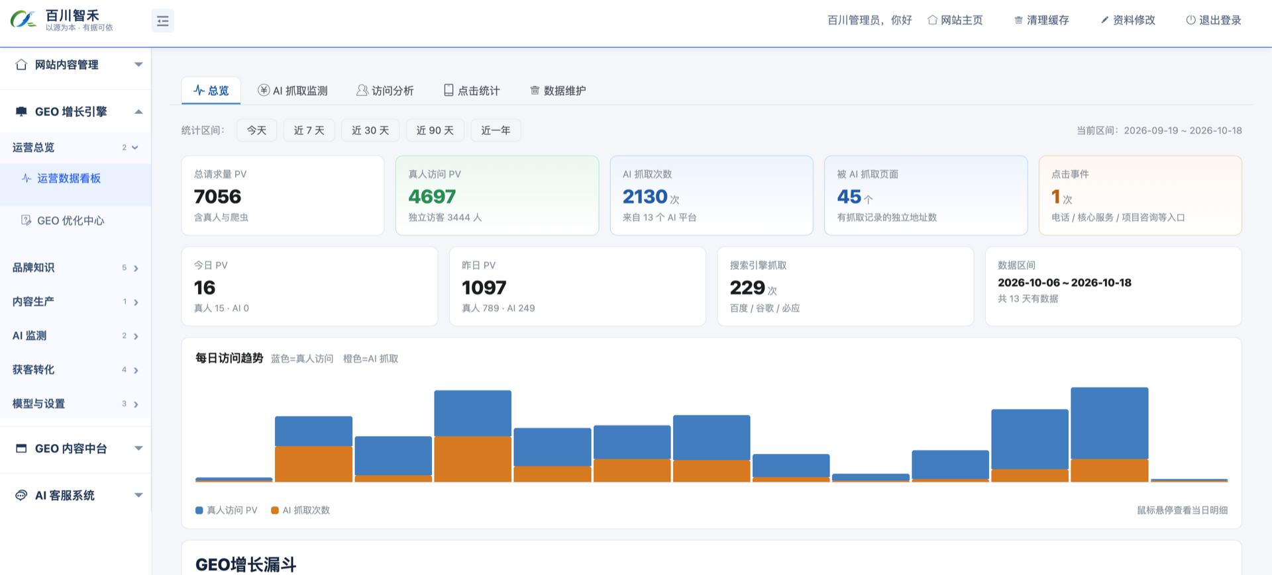Click the 真人访问 PV card 4697

click(x=497, y=195)
